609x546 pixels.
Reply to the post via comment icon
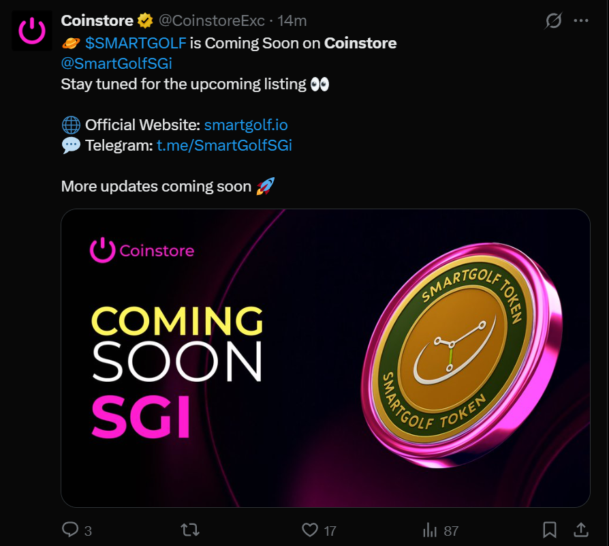pyautogui.click(x=70, y=530)
